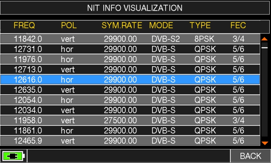
Task: Select the 12731.0 hor transponder row
Action: click(130, 49)
